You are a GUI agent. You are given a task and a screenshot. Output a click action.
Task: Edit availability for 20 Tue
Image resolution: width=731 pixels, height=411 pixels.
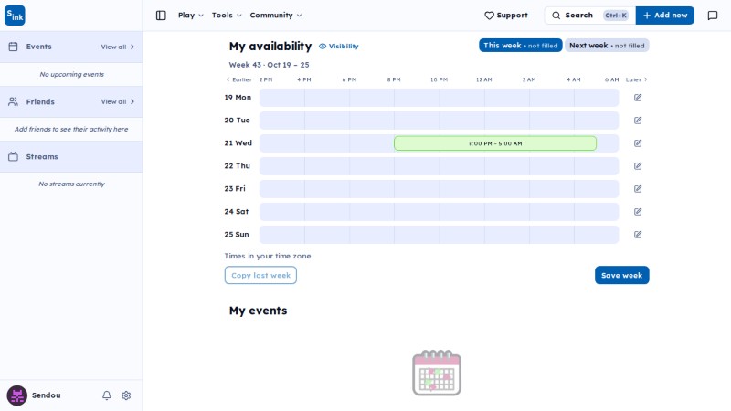click(638, 121)
